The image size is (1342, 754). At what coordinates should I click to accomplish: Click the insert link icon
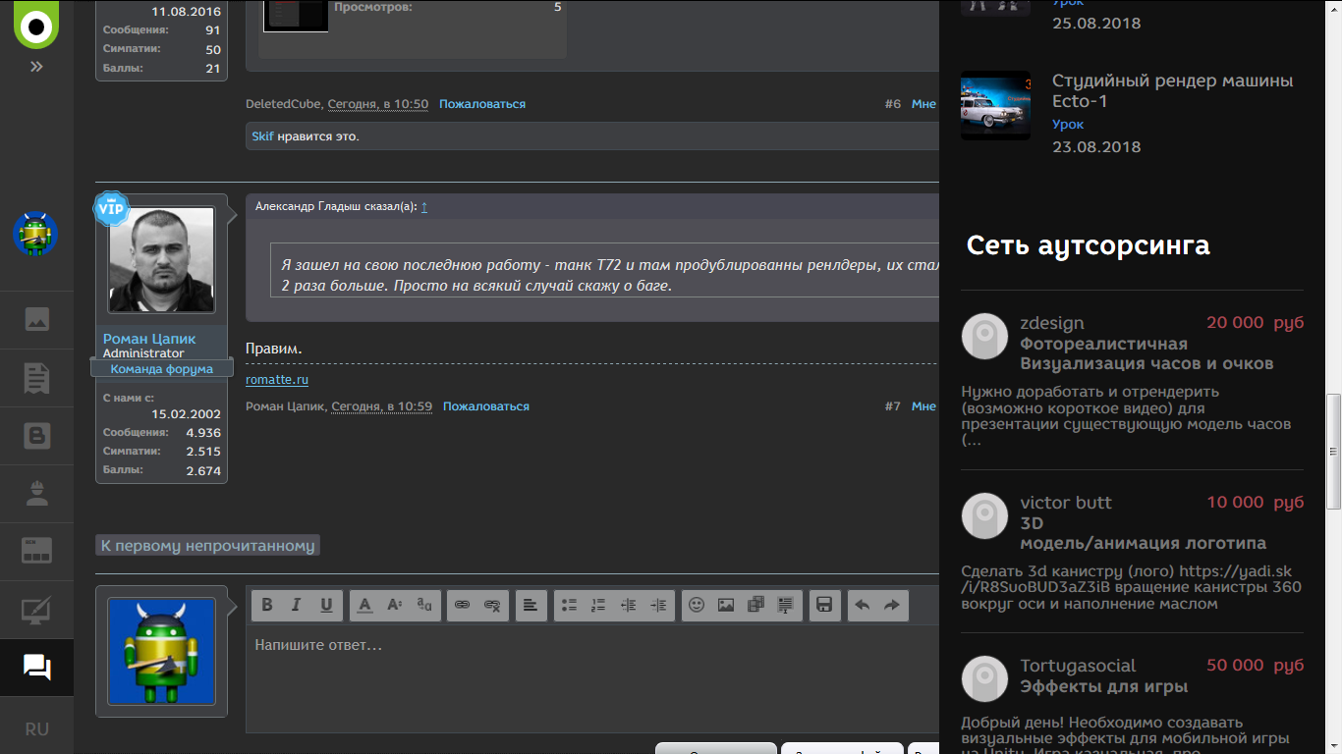[x=462, y=606]
